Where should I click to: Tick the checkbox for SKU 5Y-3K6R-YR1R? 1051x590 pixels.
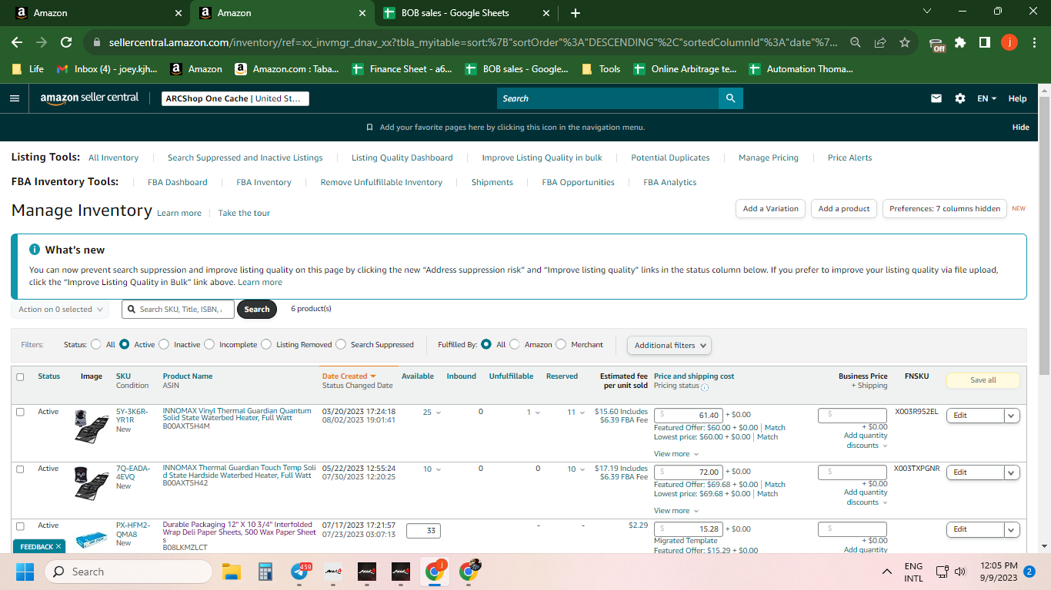click(x=20, y=412)
